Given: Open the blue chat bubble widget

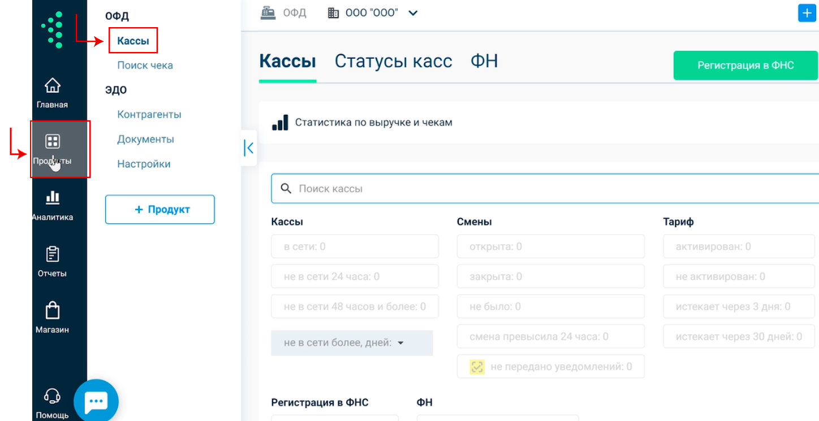Looking at the screenshot, I should [96, 401].
